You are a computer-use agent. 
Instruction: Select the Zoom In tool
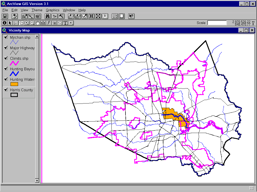[27, 23]
